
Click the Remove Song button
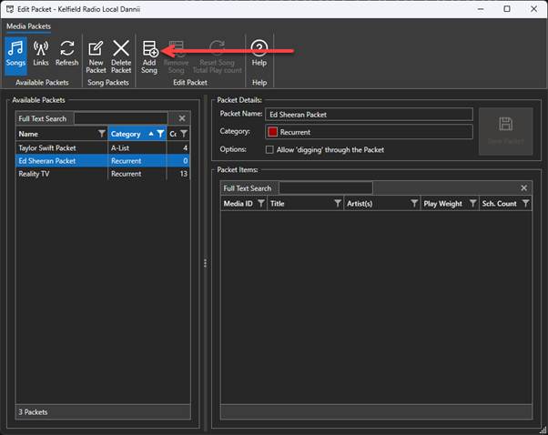176,56
